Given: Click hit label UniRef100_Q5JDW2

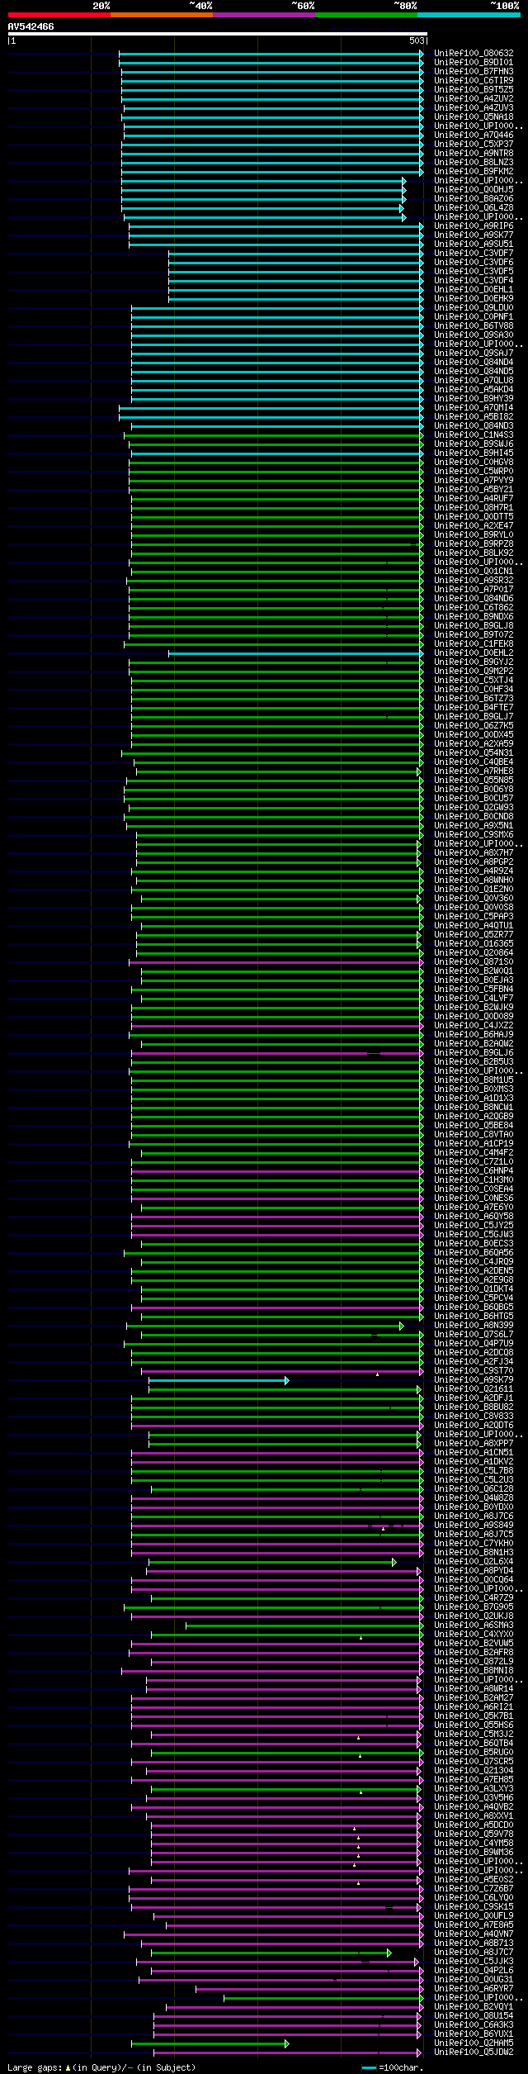Looking at the screenshot, I should coord(474,2053).
